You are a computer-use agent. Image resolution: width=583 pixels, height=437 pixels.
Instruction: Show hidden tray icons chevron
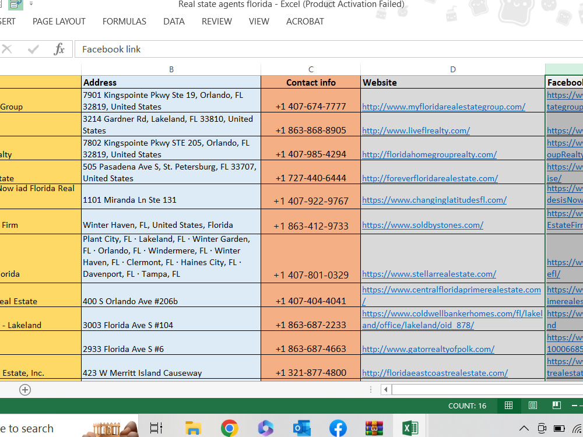pyautogui.click(x=524, y=428)
